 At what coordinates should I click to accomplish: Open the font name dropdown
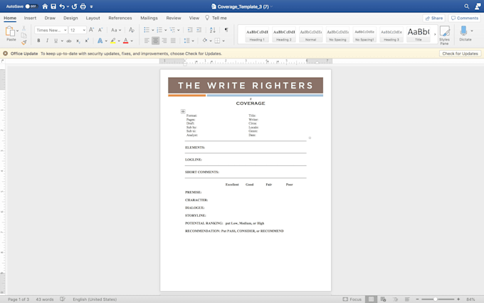coord(65,30)
